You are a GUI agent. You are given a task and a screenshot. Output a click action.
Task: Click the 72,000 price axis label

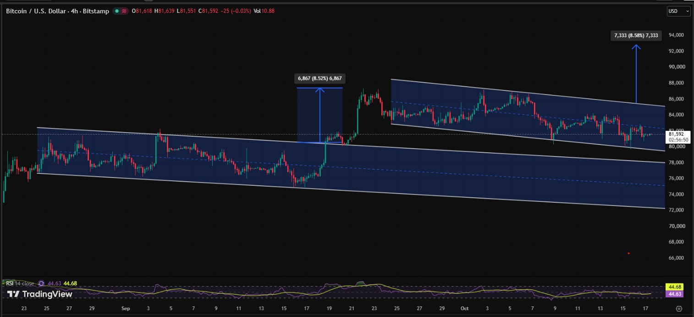677,210
